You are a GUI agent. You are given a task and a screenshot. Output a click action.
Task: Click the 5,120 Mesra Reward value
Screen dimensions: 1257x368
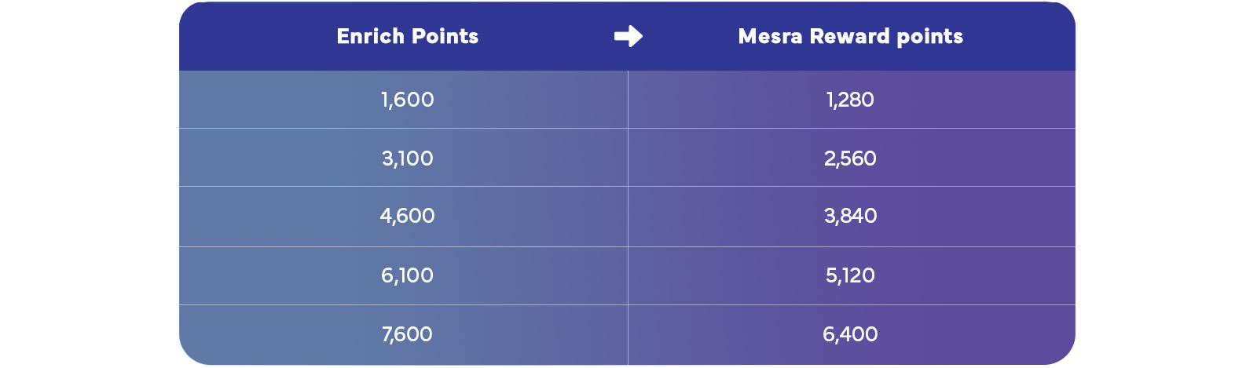(850, 275)
